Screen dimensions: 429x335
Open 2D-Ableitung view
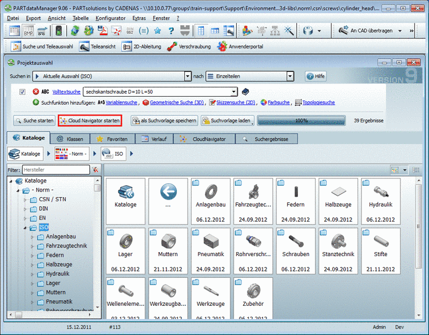click(141, 46)
